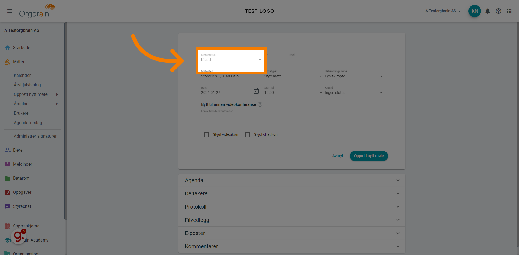Click the TEST LOGO header text
The image size is (519, 255).
pyautogui.click(x=259, y=11)
